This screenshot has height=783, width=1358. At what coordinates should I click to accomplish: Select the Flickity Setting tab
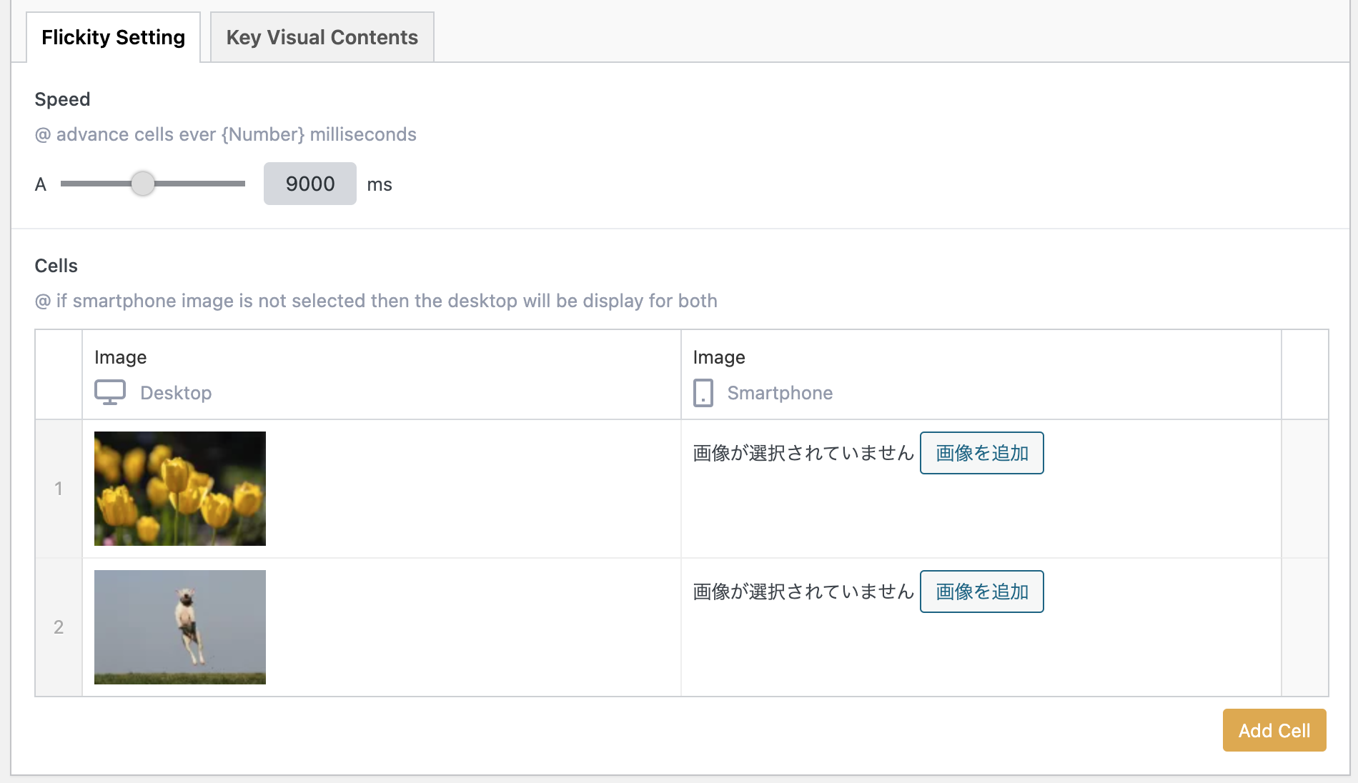pyautogui.click(x=113, y=37)
